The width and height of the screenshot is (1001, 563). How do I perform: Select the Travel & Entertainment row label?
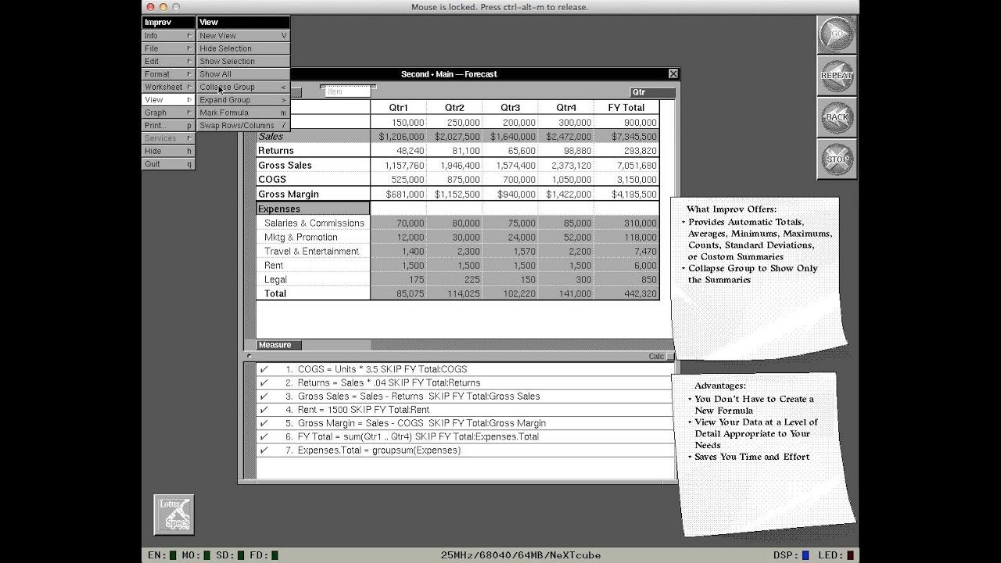pos(313,251)
